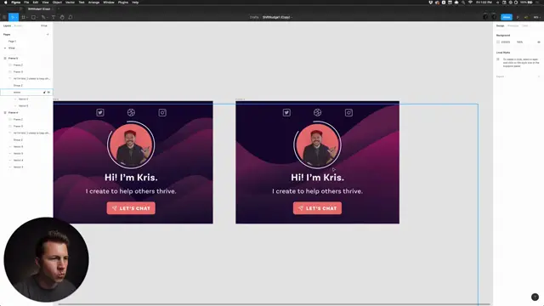Open the zoom level dropdown

point(536,17)
